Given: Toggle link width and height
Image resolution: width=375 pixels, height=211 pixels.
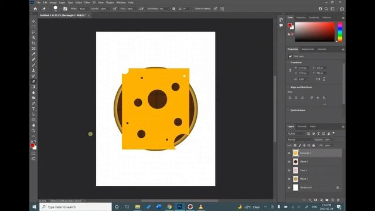Looking at the screenshot, I should (x=290, y=70).
